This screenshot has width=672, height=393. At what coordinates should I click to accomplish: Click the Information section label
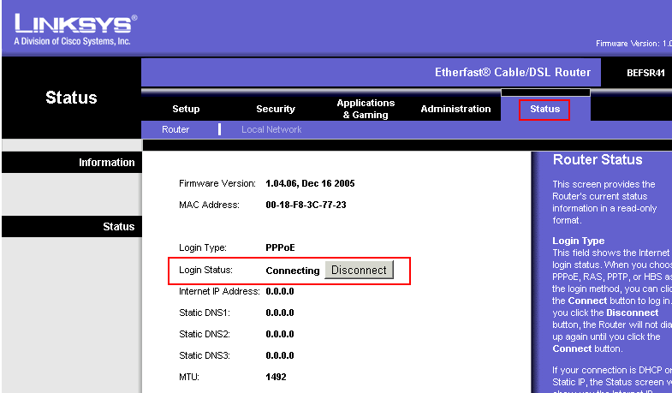[x=106, y=163]
